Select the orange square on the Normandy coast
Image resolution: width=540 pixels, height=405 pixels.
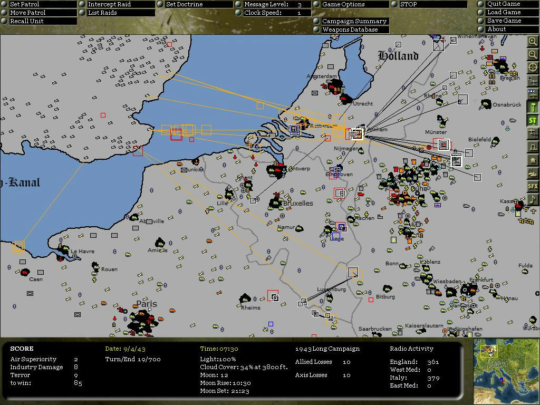[x=18, y=247]
